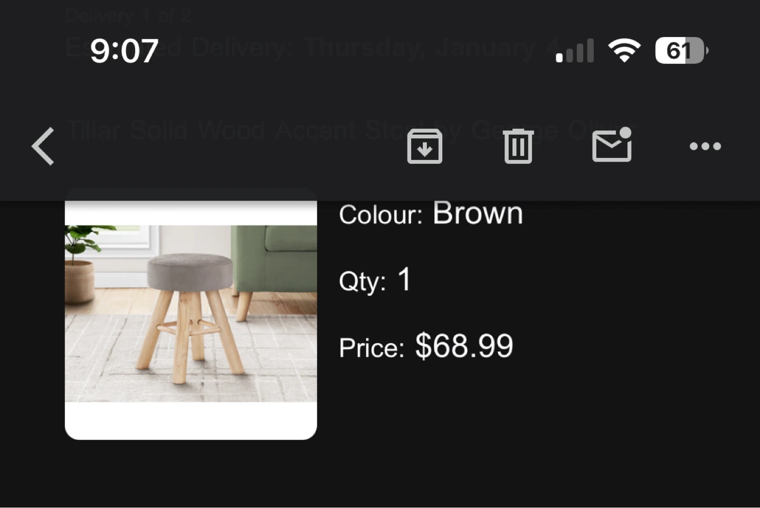Viewport: 760px width, 508px height.
Task: Open the three-dot more options menu
Action: (705, 146)
